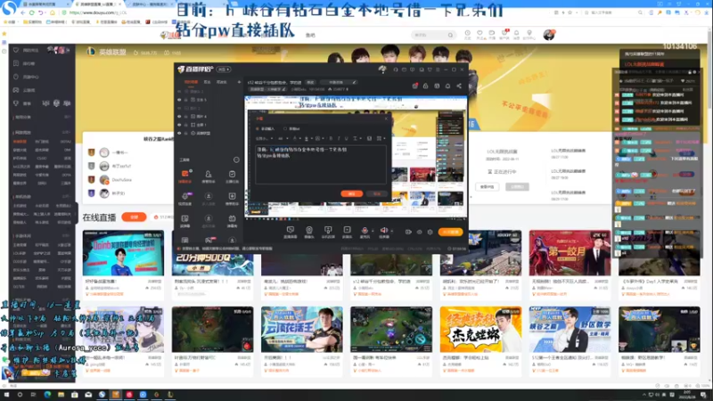The height and width of the screenshot is (401, 713).
Task: Expand the microphone options arrow
Action: click(x=373, y=231)
